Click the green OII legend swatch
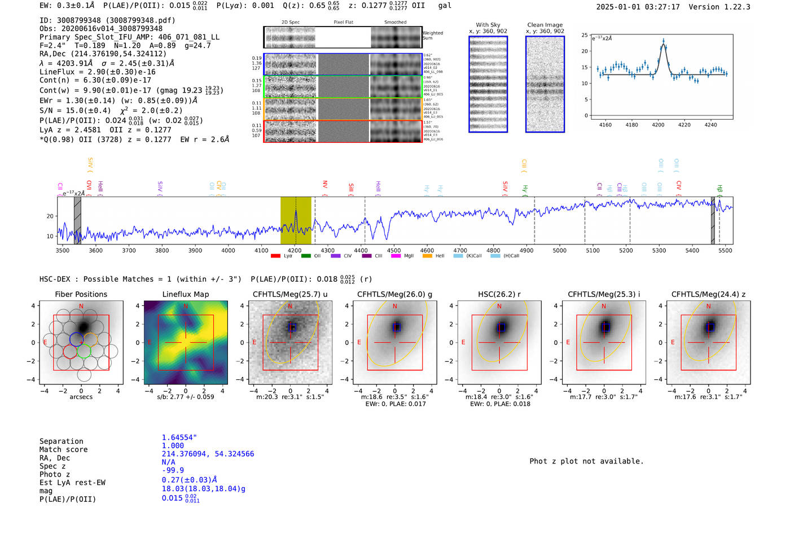 [x=306, y=256]
